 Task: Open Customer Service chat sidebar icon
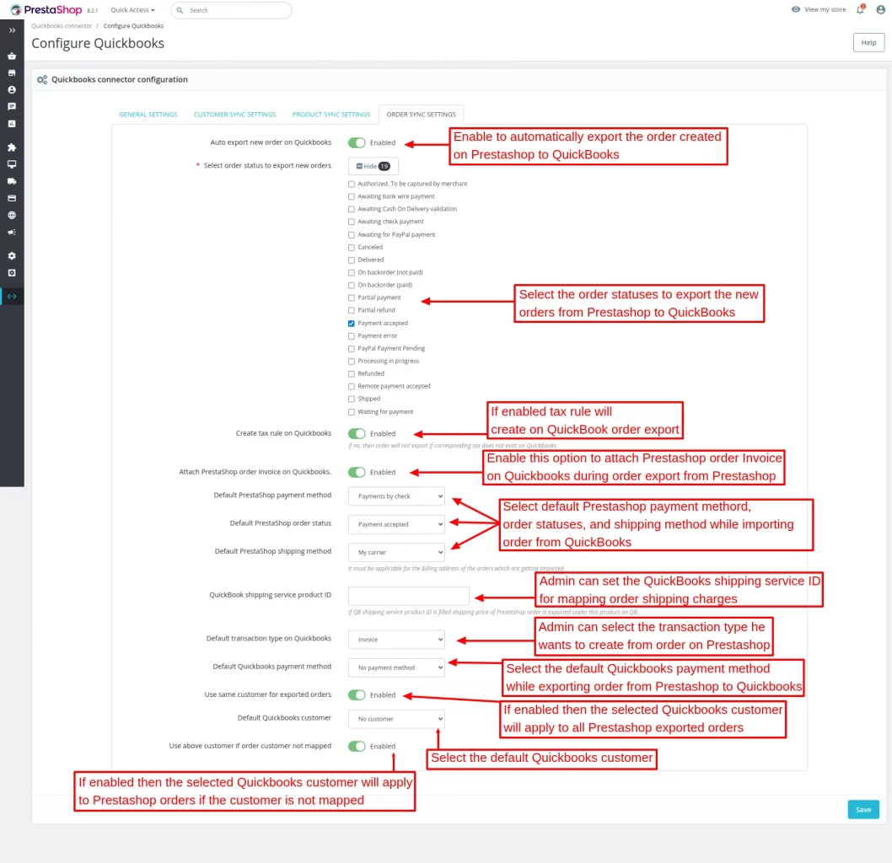12,106
